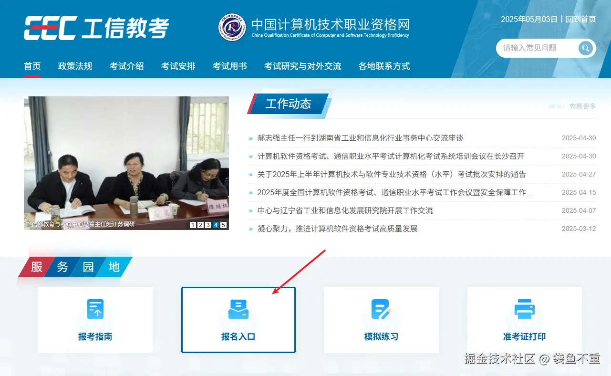The width and height of the screenshot is (611, 376).
Task: Open 2025年度工作会议暨安全保障 news item
Action: (395, 192)
